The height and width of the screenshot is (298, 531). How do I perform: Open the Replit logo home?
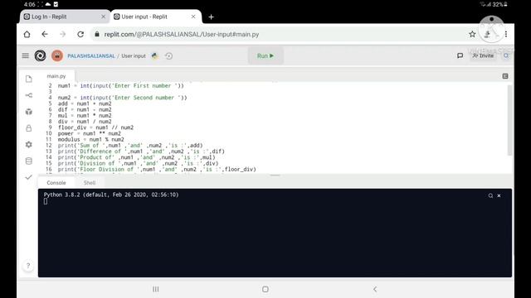pos(41,55)
